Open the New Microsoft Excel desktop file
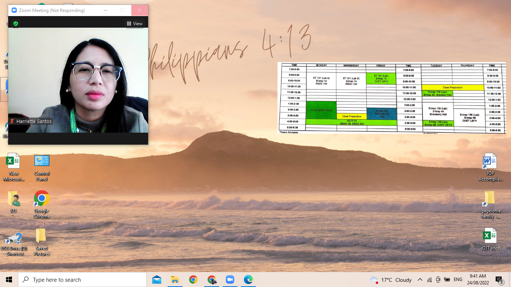Viewport: 511px width, 287px height. [x=13, y=167]
